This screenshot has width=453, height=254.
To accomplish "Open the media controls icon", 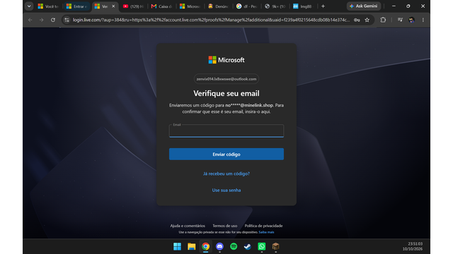I will [x=400, y=20].
